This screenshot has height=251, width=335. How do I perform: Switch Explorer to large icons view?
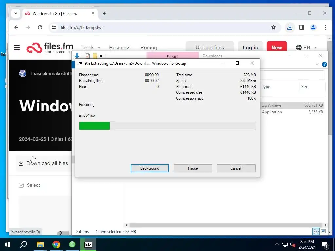[x=323, y=231]
